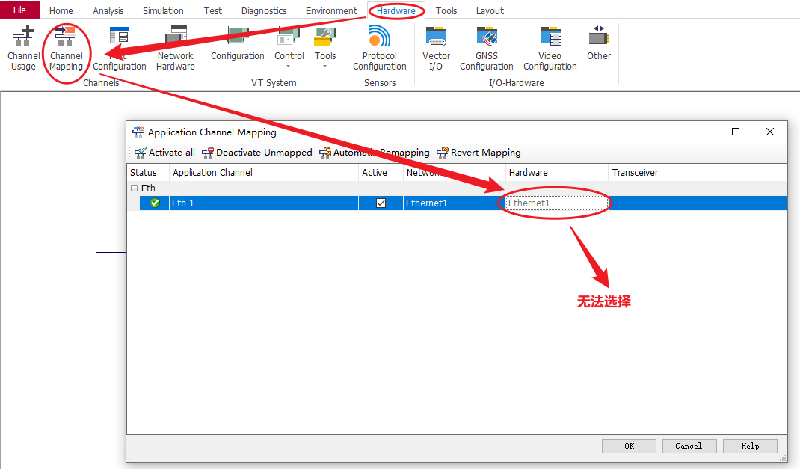Click Activate all in mapping toolbar
The width and height of the screenshot is (800, 469).
pos(164,152)
